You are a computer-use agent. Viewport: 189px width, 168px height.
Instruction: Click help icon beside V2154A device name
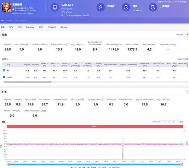click(x=72, y=5)
